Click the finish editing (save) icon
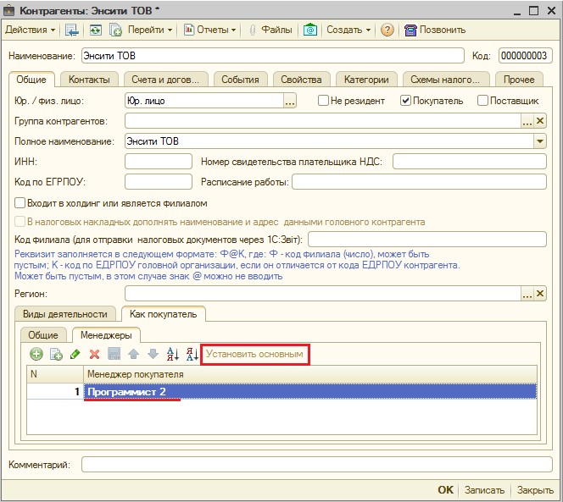This screenshot has width=563, height=502. pyautogui.click(x=114, y=354)
